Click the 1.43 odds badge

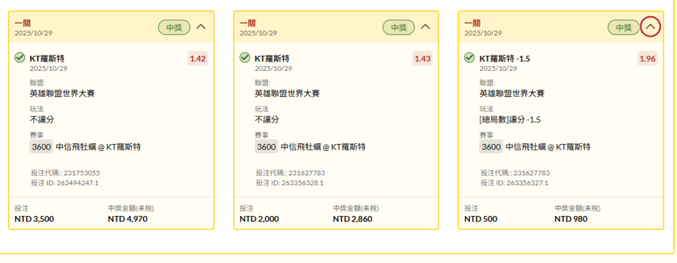coord(422,59)
